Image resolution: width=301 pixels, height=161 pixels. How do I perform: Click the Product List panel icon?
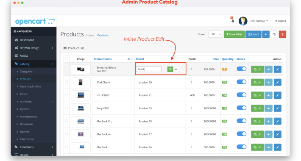[x=65, y=48]
